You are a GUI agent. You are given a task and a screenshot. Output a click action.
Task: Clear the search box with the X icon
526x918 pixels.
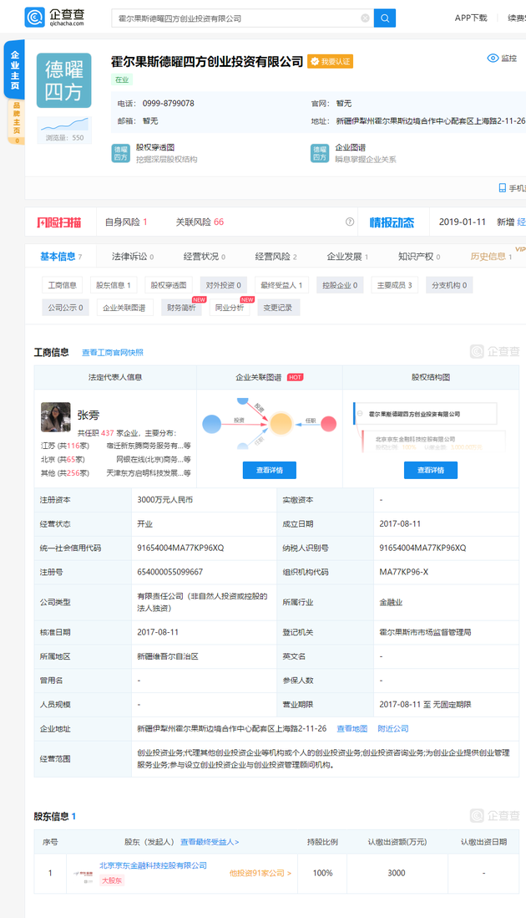coord(365,18)
